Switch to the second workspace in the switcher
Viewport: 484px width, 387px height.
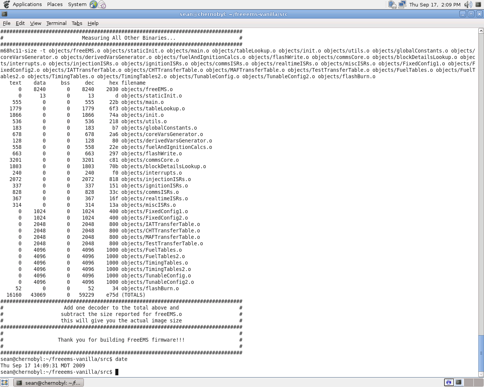tap(458, 382)
